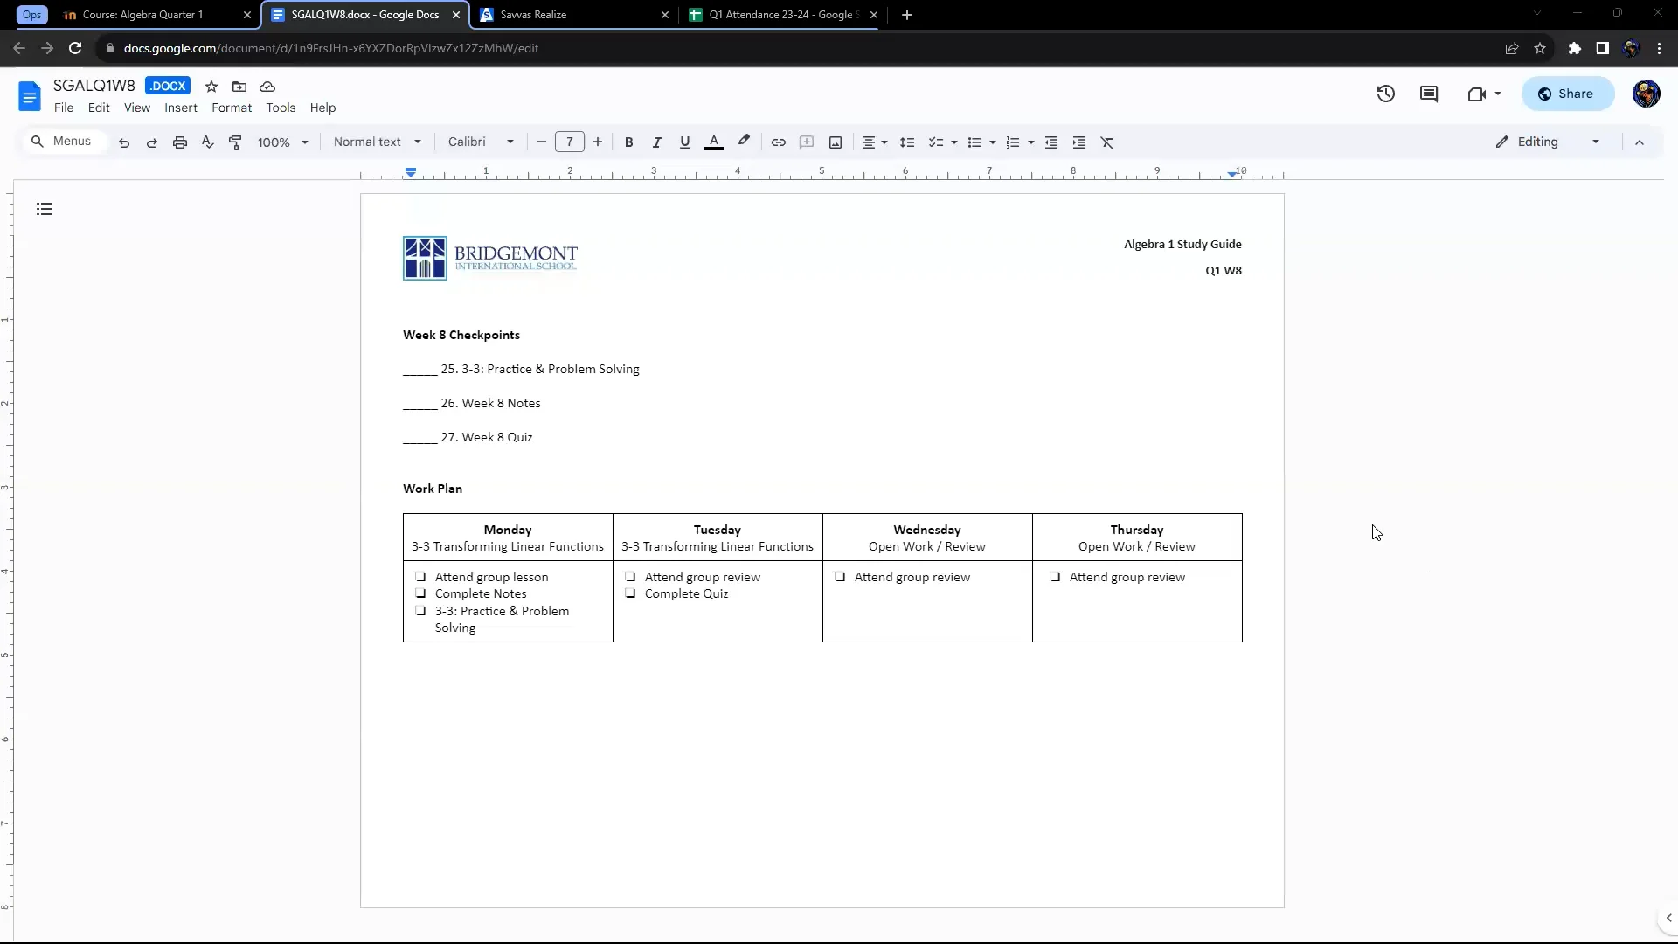Click the Share button
The width and height of the screenshot is (1678, 944).
[1567, 94]
